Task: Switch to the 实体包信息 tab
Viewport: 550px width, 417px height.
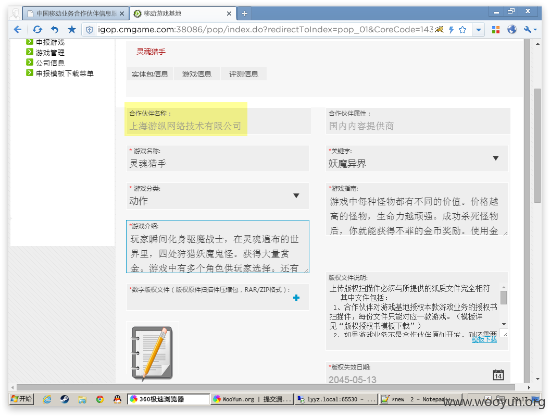Action: click(150, 74)
